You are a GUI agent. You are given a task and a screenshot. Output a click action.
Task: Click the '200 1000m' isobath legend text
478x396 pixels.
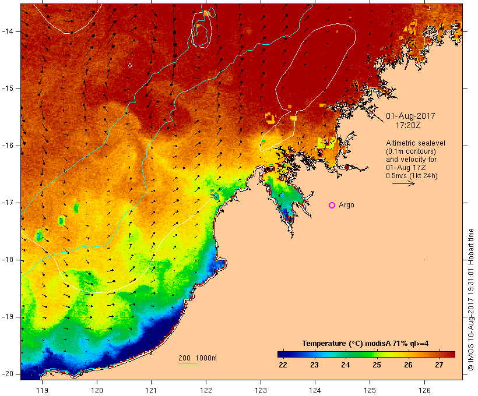tap(198, 358)
